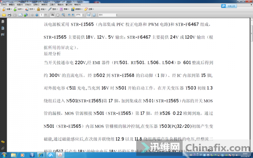Screen dimensions: 253x158
Task: Click the 177% zoom value field
Action: coord(78,15)
